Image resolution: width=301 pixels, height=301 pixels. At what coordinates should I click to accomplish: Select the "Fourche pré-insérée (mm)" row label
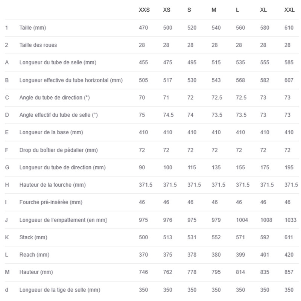pos(51,202)
